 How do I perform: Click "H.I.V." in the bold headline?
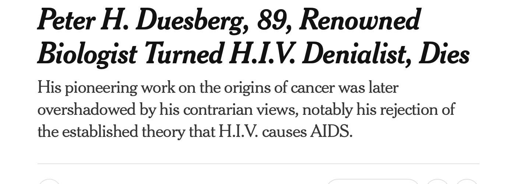[x=261, y=54]
